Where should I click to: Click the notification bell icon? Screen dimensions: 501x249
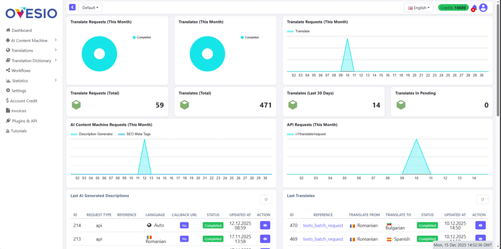click(x=474, y=8)
